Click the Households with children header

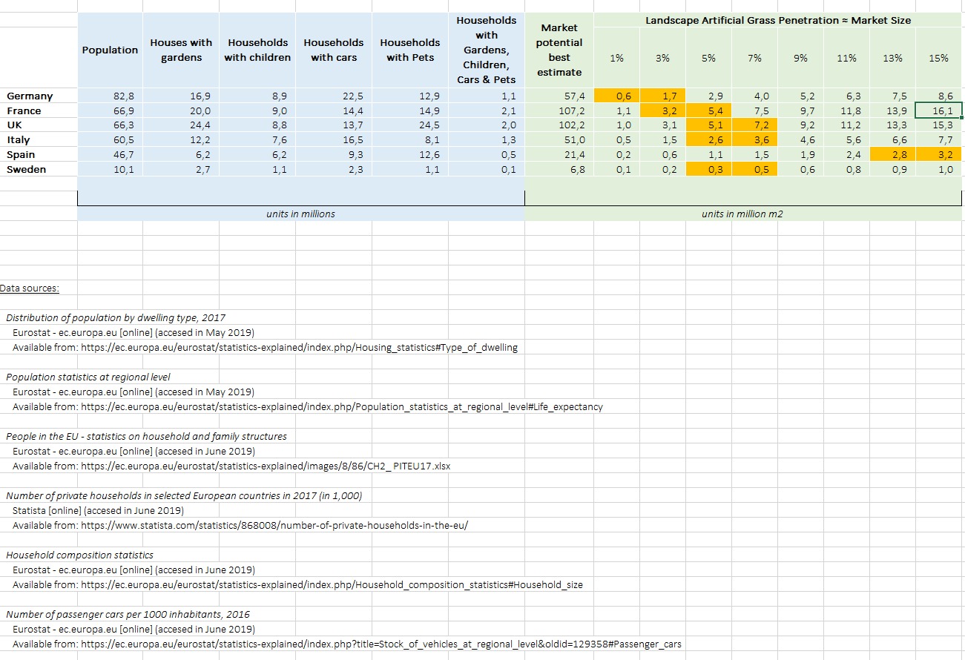click(257, 50)
